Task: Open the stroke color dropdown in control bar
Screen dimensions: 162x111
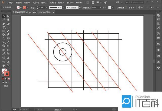Action: 27,8
